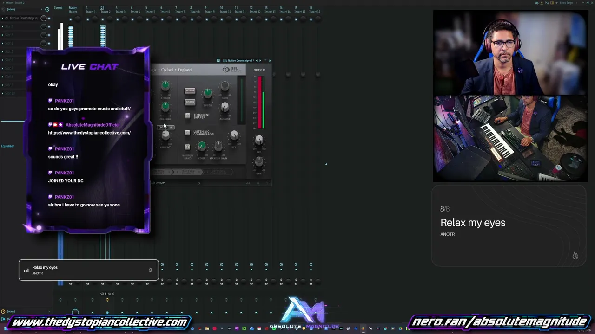Click the Comp knob of the Listen Mic Compressor
595x334 pixels.
(202, 147)
